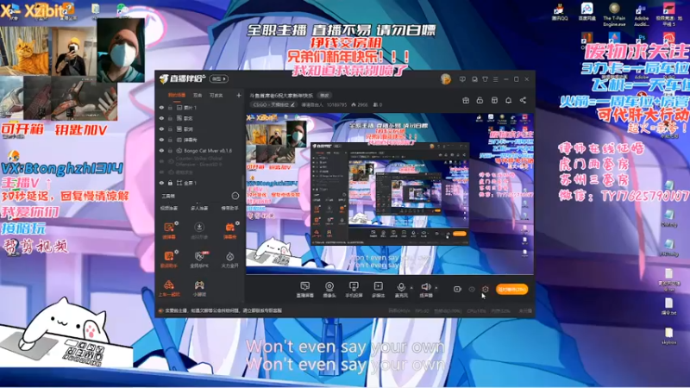
Task: Select the 多人连麦 toolbox tab
Action: pyautogui.click(x=199, y=208)
